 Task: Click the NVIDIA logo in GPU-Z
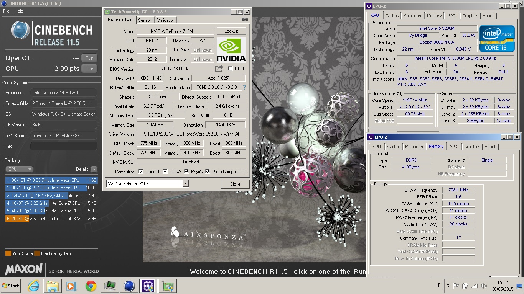[231, 50]
